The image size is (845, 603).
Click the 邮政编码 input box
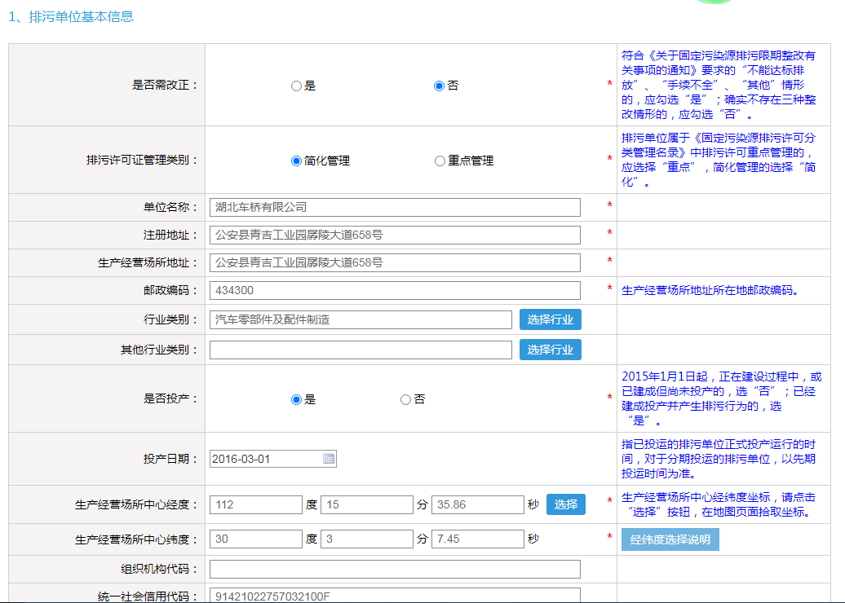coord(395,290)
